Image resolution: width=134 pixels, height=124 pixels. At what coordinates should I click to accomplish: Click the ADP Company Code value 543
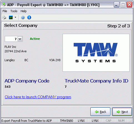8,87
